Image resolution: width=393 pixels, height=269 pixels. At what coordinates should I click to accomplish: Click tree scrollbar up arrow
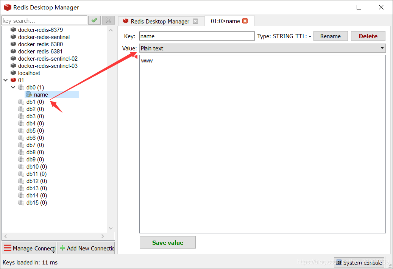pos(111,30)
